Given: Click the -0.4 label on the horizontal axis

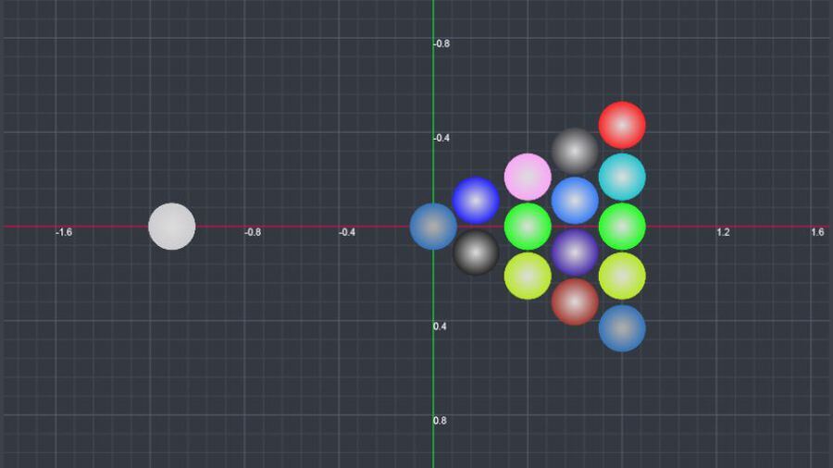Looking at the screenshot, I should (347, 232).
